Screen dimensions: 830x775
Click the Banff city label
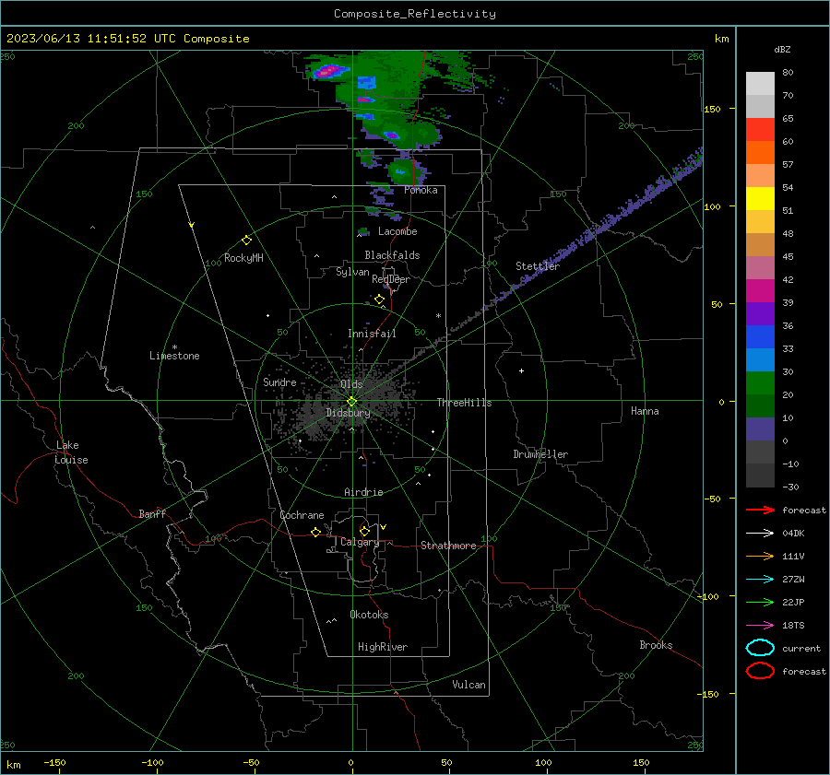point(152,513)
